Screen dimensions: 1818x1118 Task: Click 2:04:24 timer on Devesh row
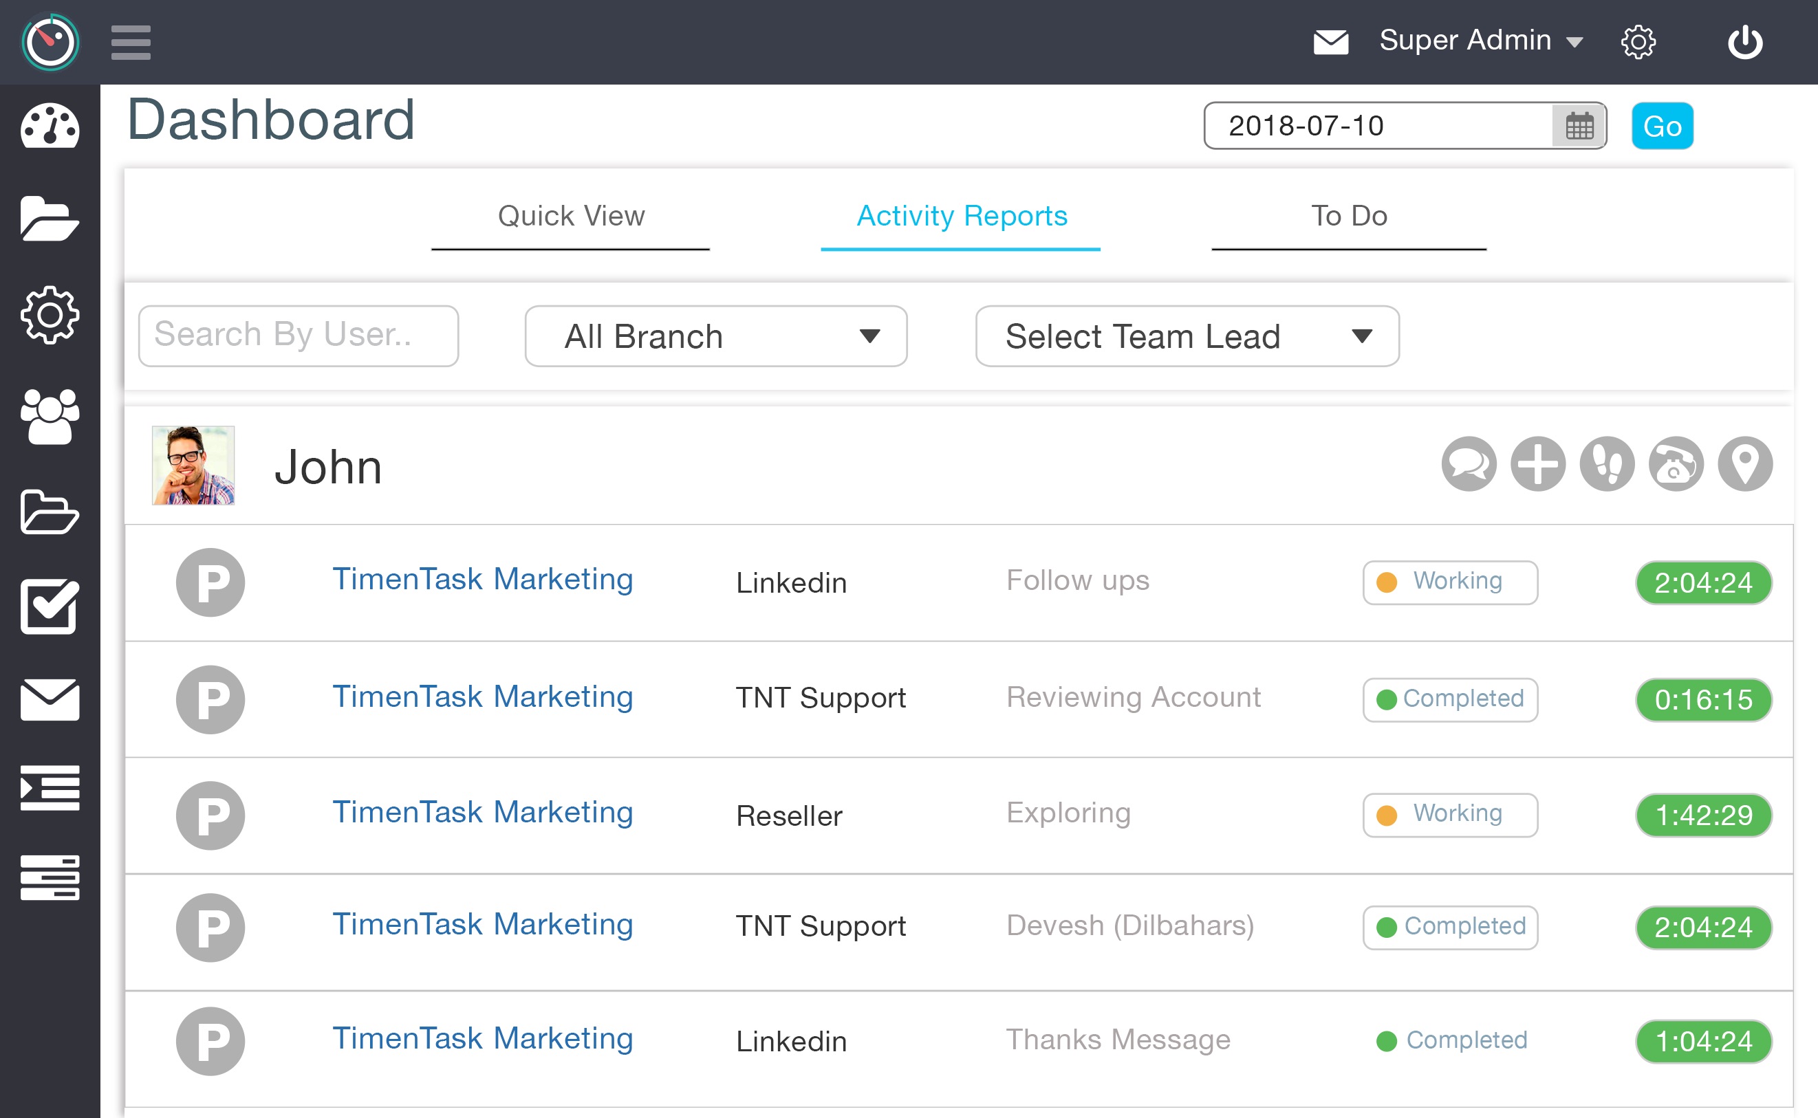click(x=1704, y=928)
